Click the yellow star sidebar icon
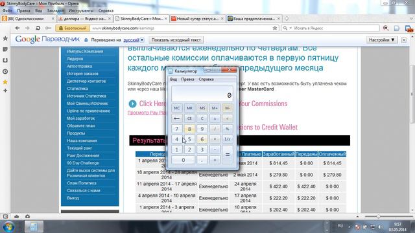Image resolution: width=415 pixels, height=233 pixels. click(x=5, y=82)
